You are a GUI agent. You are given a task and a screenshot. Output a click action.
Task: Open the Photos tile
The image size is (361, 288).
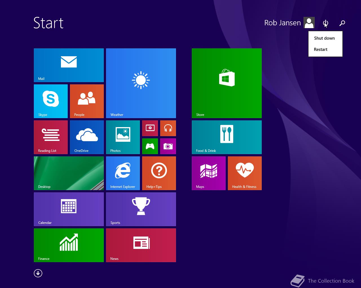pos(123,137)
